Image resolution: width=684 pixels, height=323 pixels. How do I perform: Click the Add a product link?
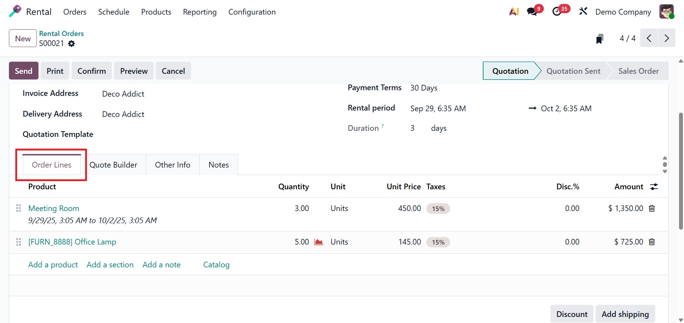[x=53, y=265]
